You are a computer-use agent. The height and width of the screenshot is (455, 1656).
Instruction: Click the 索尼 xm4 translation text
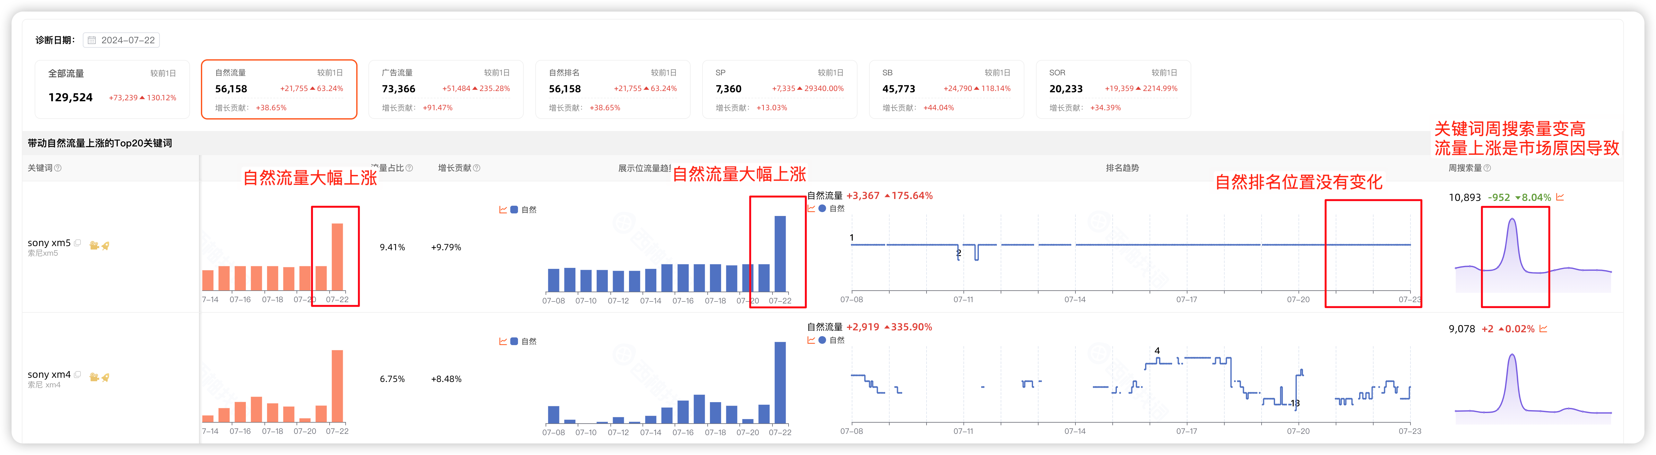point(44,385)
